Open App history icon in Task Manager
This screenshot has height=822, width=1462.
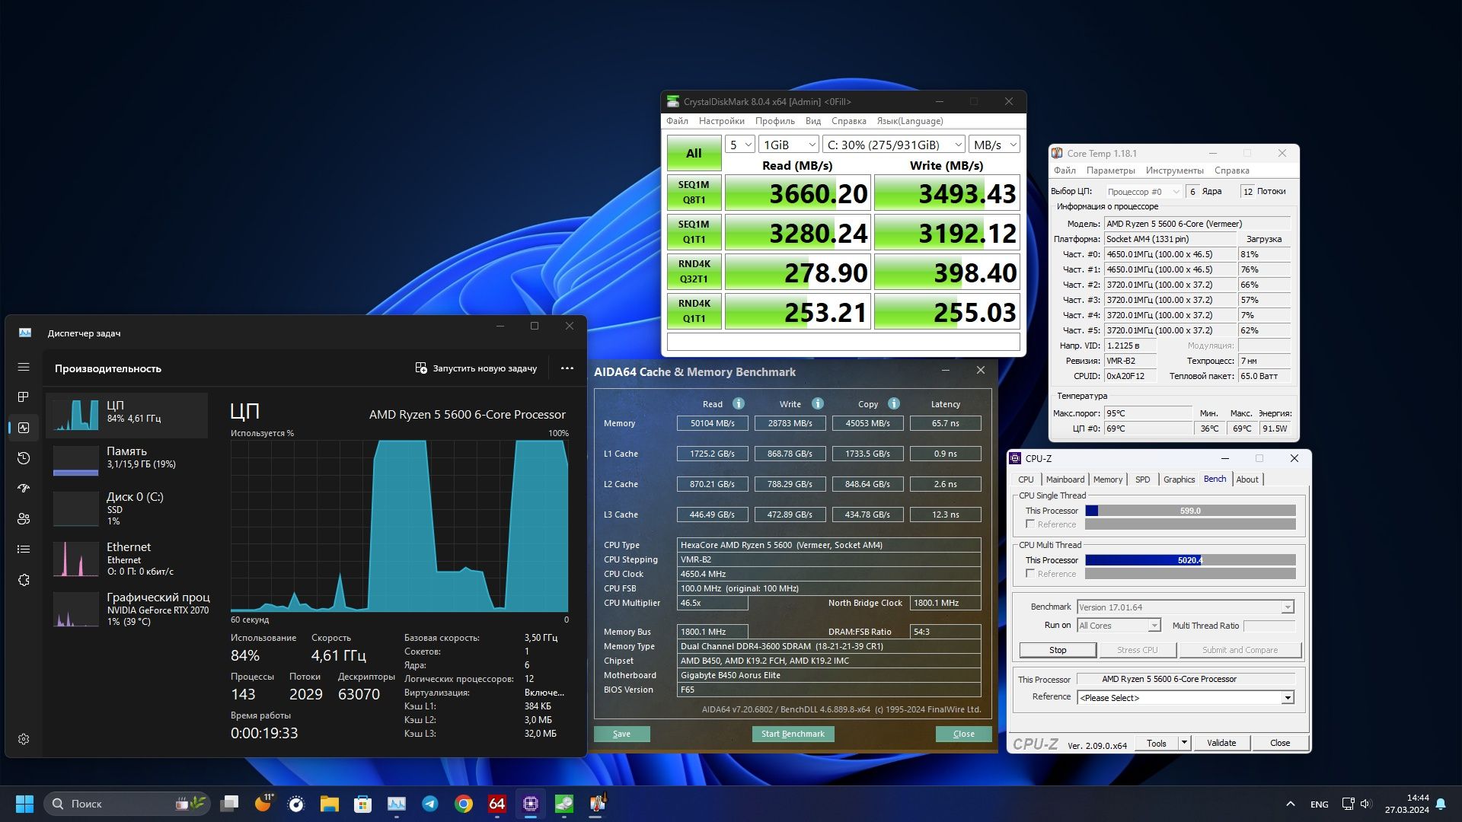click(x=24, y=458)
